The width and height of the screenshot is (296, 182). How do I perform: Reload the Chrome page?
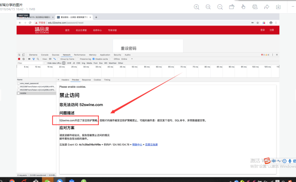[x=30, y=23]
